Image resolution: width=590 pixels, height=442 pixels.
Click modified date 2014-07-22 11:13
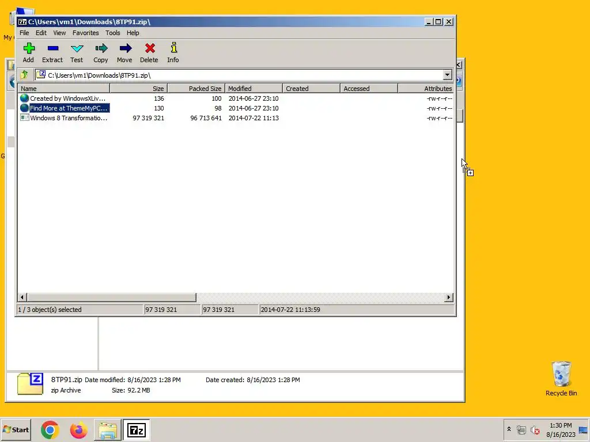tap(254, 118)
